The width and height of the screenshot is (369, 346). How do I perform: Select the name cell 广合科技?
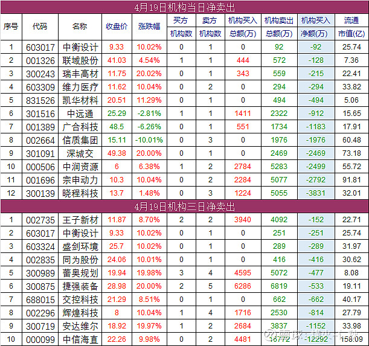pyautogui.click(x=80, y=127)
